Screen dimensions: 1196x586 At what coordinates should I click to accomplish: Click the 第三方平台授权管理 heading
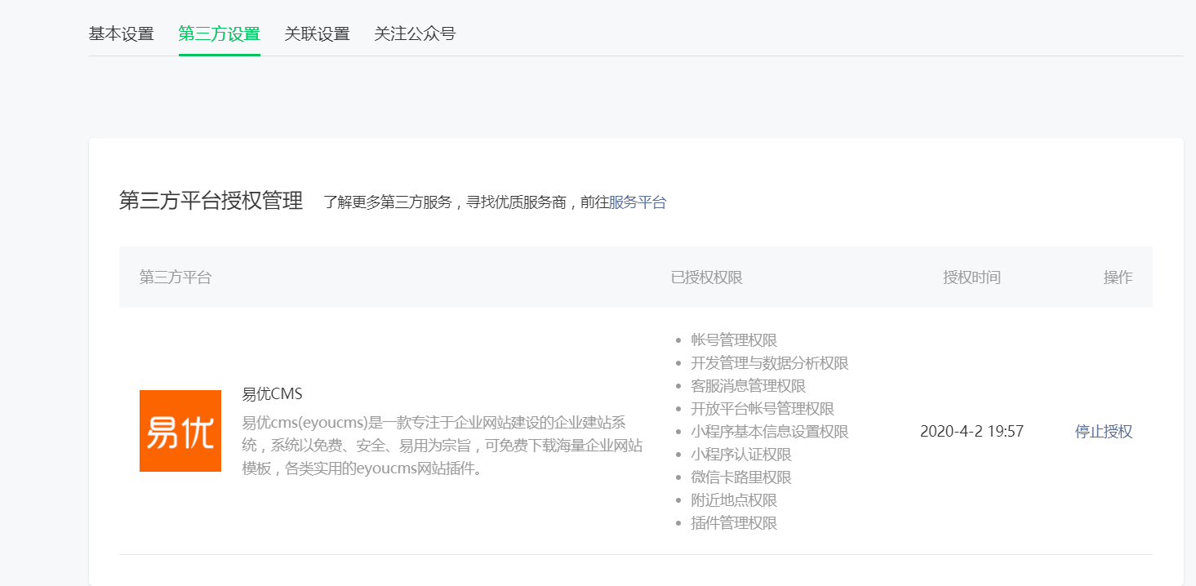tap(211, 201)
